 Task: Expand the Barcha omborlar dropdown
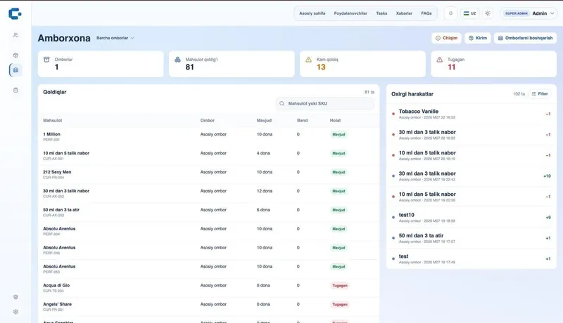(x=115, y=38)
